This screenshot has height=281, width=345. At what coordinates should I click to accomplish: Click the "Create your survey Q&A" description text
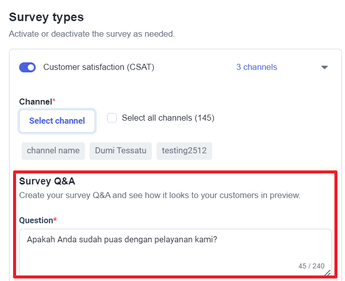pyautogui.click(x=159, y=195)
